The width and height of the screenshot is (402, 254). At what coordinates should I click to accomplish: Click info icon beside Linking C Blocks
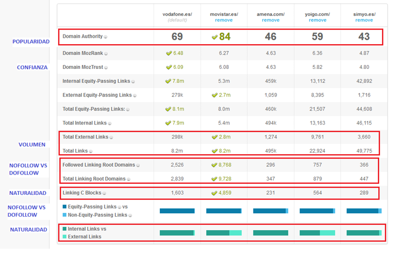pyautogui.click(x=104, y=193)
